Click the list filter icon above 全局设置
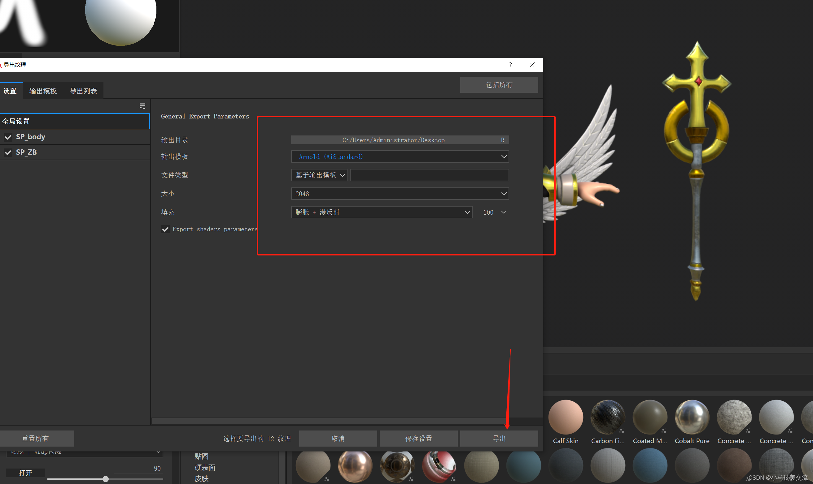The width and height of the screenshot is (813, 484). (x=142, y=106)
